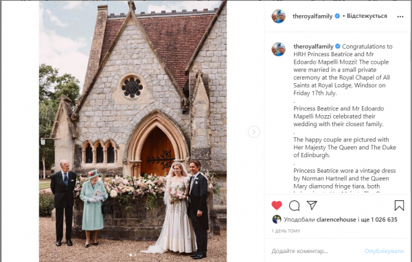The width and height of the screenshot is (412, 262).
Task: Toggle the Відстежується following status
Action: tap(367, 16)
